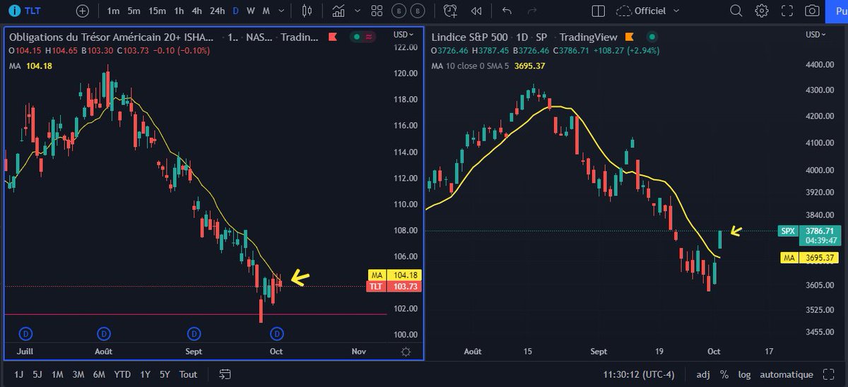
Task: Create an alert with the alarm clock icon
Action: (x=450, y=11)
